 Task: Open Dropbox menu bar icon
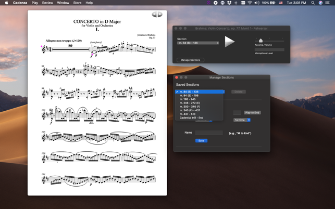pos(229,3)
